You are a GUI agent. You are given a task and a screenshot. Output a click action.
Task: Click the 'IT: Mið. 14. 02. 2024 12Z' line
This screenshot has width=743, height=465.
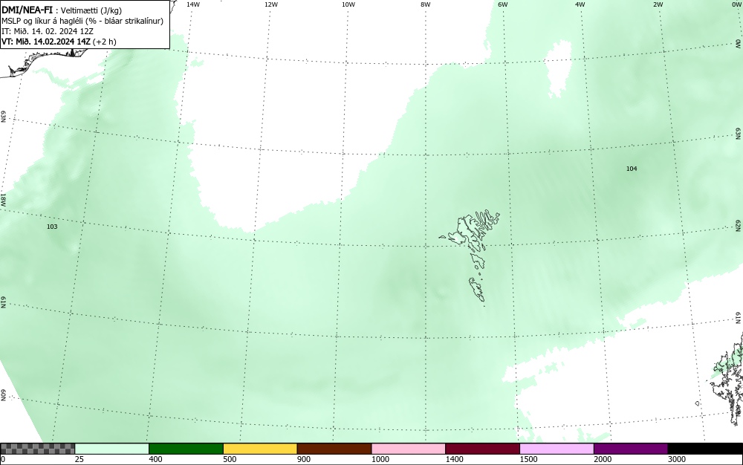[48, 31]
